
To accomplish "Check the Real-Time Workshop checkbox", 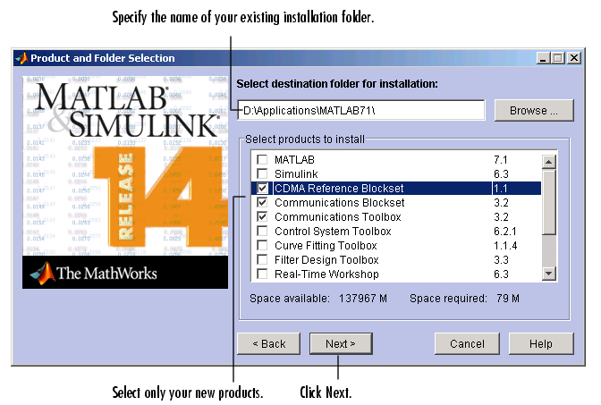I will (x=262, y=274).
